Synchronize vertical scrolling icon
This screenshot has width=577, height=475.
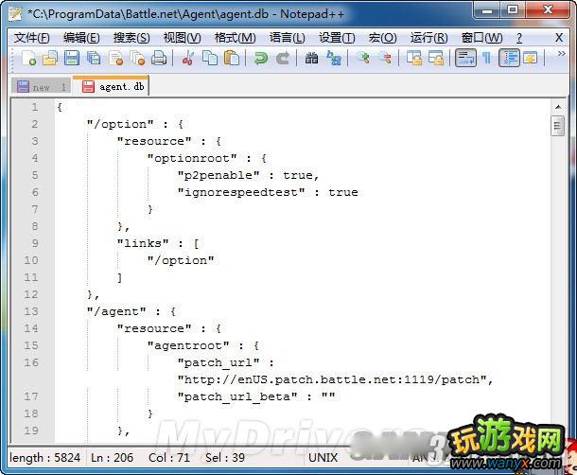(414, 58)
